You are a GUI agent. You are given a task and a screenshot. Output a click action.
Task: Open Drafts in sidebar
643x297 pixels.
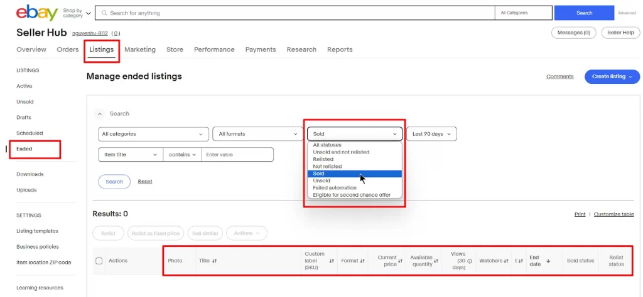(x=24, y=117)
